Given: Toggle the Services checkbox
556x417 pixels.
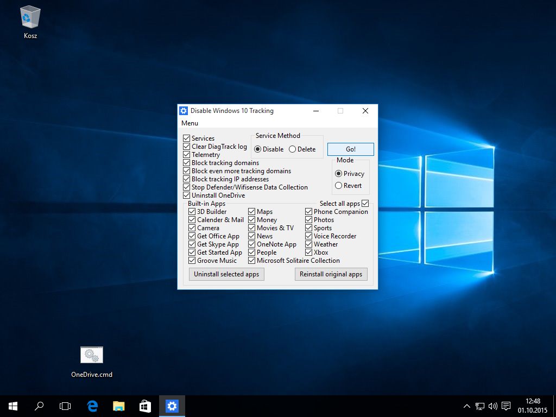Looking at the screenshot, I should pos(187,138).
